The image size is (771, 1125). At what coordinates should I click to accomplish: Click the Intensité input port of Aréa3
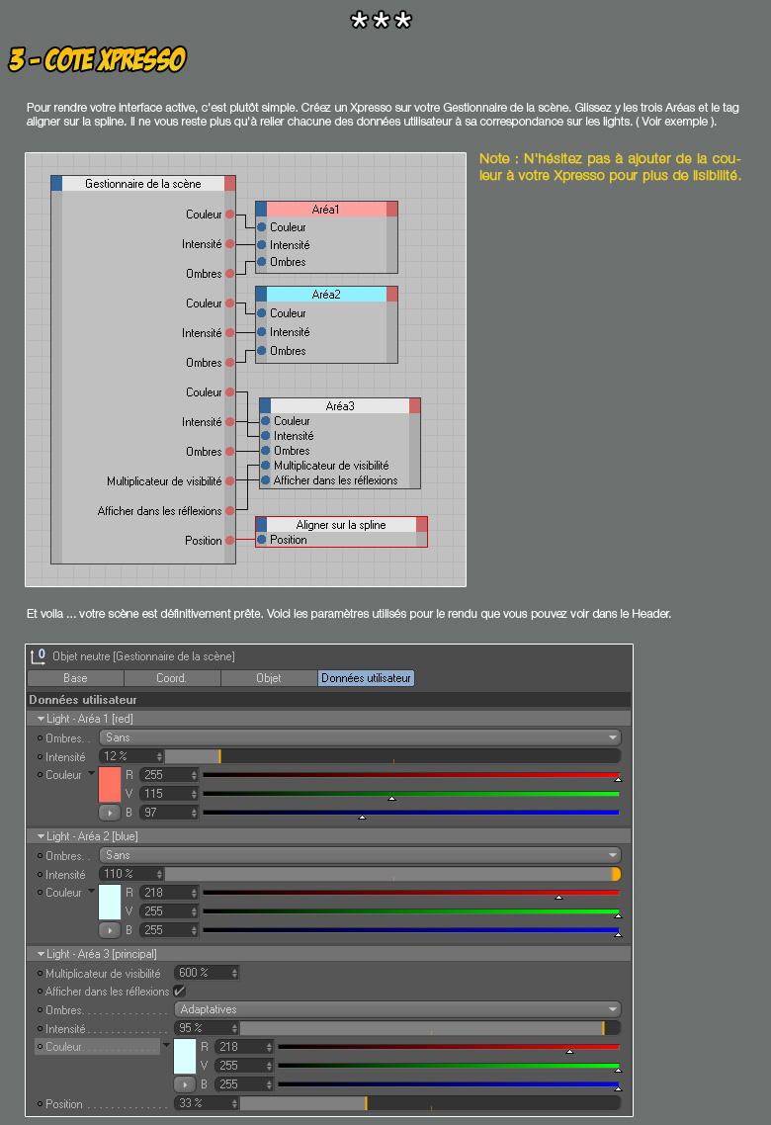(265, 436)
